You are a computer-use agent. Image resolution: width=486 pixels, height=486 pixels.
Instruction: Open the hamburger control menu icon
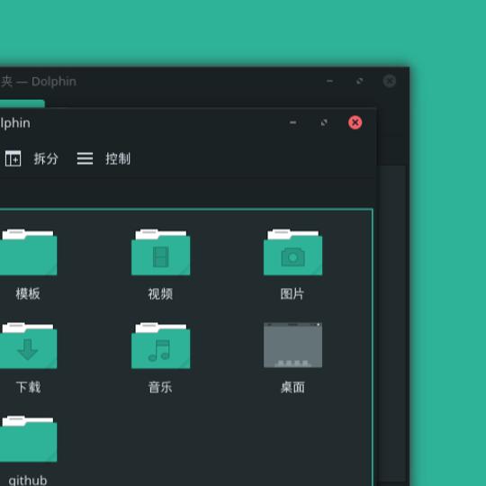[x=85, y=158]
